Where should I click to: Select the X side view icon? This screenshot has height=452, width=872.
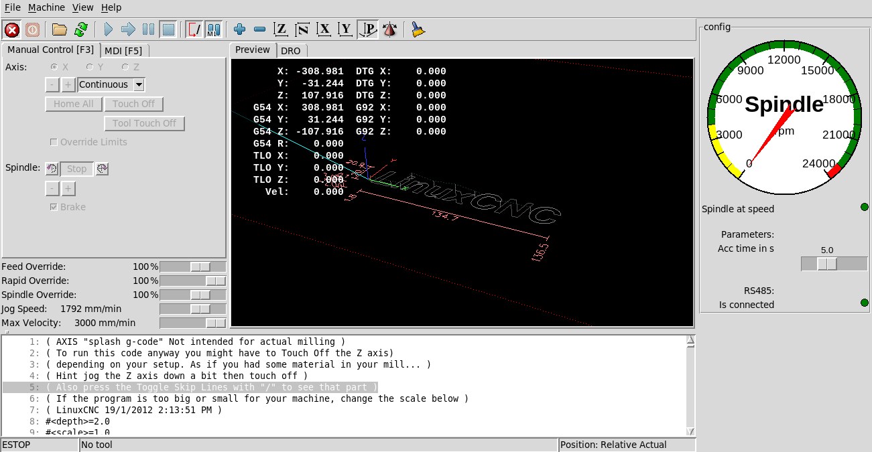[x=324, y=29]
